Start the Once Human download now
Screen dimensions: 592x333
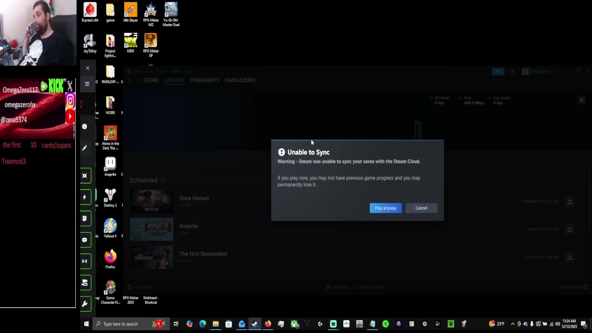[x=570, y=202]
